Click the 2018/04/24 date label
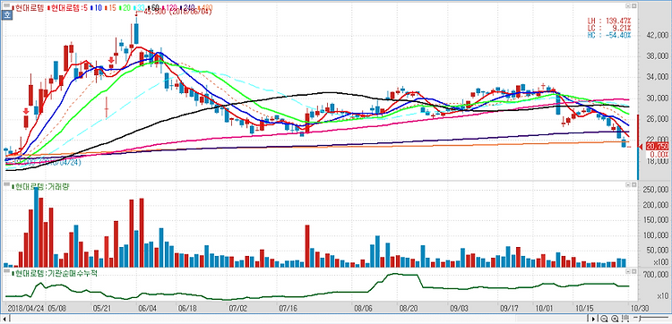 (25, 308)
